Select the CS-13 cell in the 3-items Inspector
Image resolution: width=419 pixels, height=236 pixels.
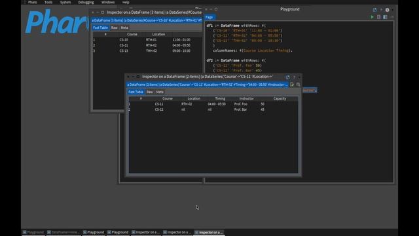point(124,51)
